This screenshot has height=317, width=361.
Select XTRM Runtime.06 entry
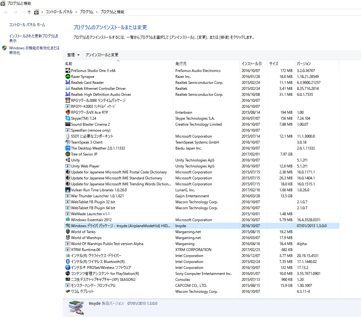point(201,249)
